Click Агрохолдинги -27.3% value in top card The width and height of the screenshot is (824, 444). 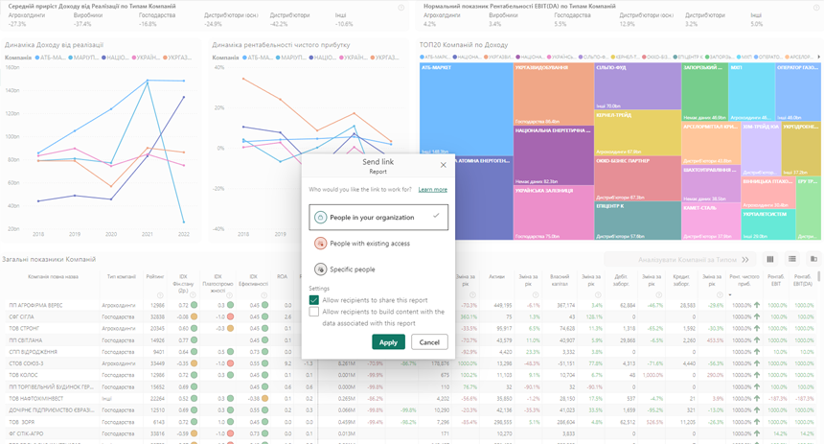17,24
